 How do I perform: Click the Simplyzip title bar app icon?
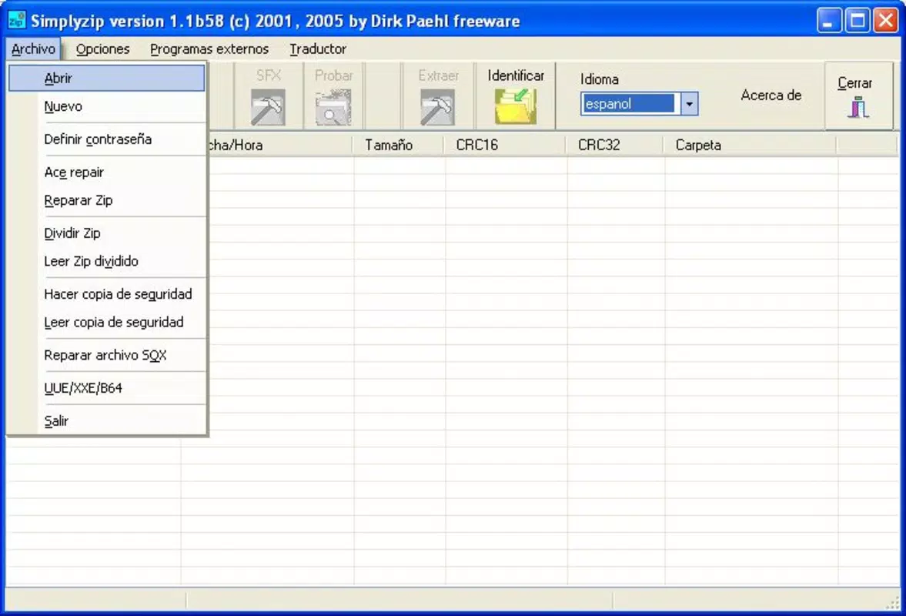pyautogui.click(x=16, y=20)
